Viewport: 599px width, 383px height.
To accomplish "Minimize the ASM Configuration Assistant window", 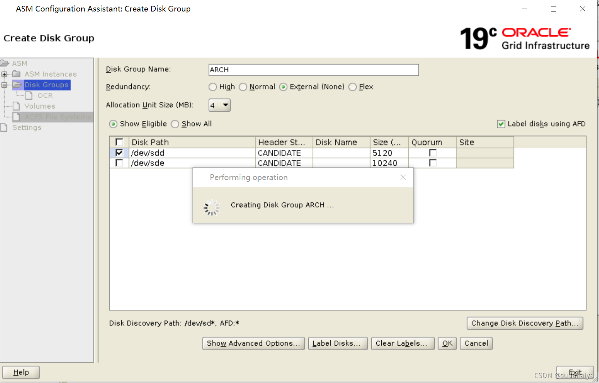I will (x=524, y=9).
